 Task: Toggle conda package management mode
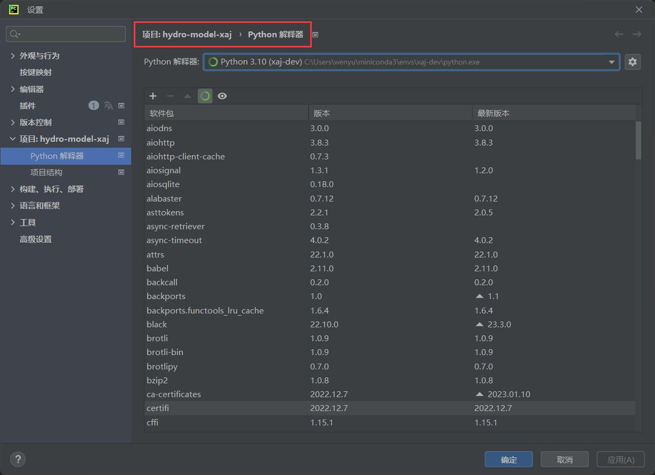coord(205,96)
